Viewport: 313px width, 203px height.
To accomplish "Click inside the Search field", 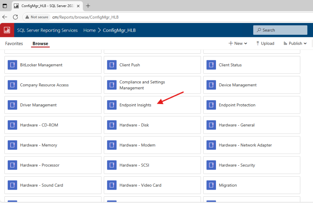I will (x=280, y=30).
